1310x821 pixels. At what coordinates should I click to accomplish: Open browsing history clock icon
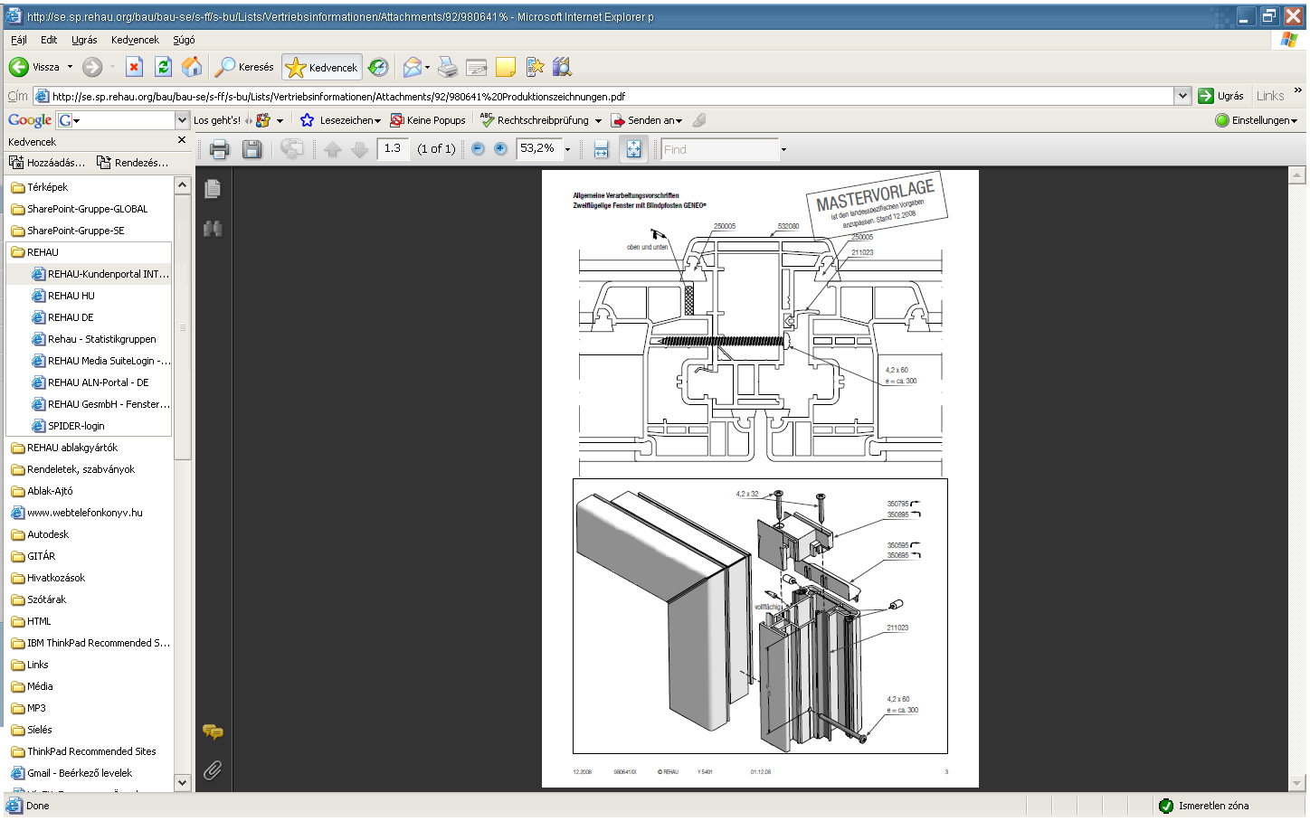click(x=378, y=67)
